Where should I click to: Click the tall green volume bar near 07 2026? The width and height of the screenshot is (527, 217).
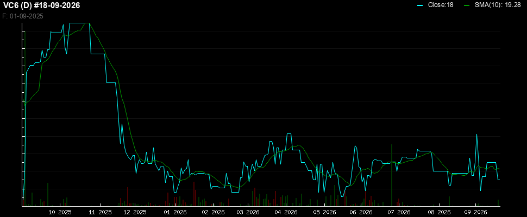coord(392,175)
